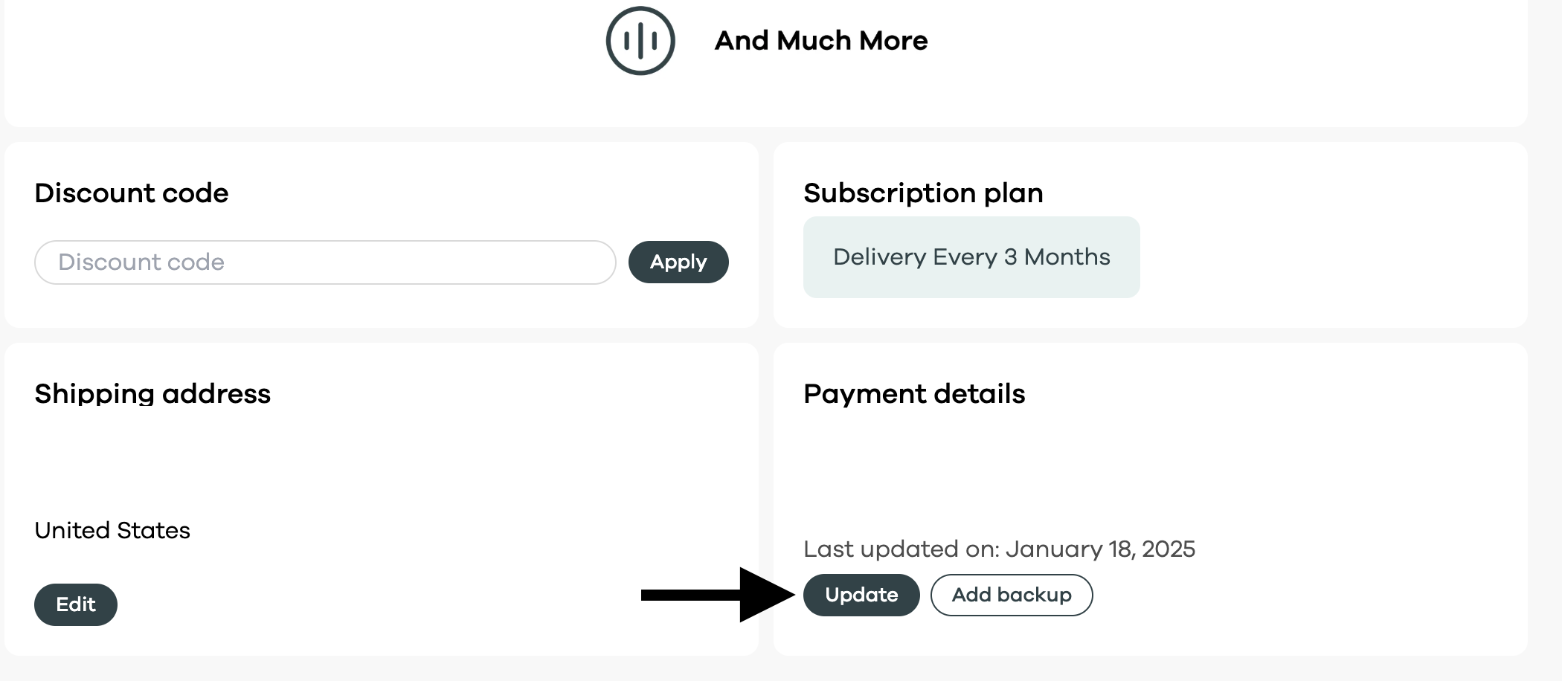Click the black arrow pointing at Update

(718, 595)
